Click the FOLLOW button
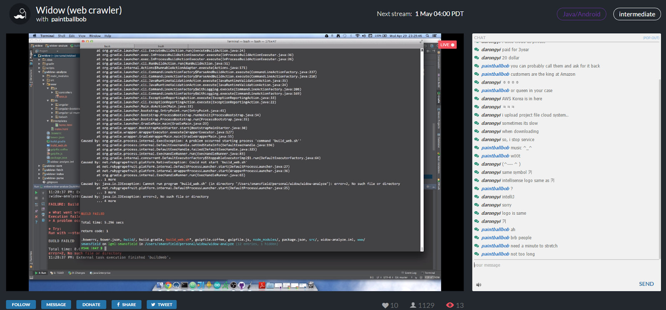Viewport: 666px width, 310px height. 21,305
